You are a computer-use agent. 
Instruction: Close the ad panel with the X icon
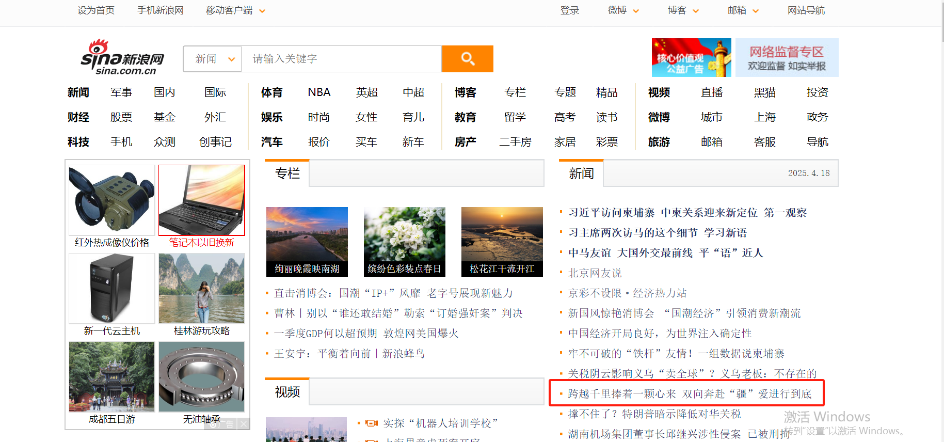(x=244, y=424)
